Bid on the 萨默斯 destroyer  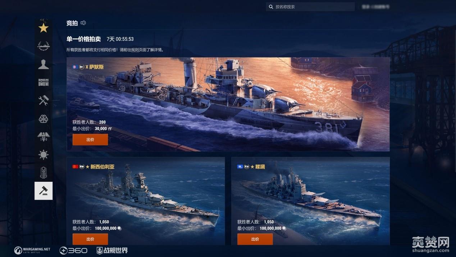point(90,140)
